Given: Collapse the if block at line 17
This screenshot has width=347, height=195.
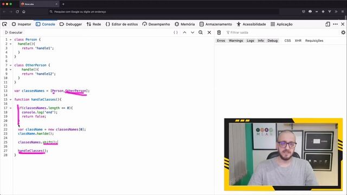Looking at the screenshot, I should click(x=10, y=108).
